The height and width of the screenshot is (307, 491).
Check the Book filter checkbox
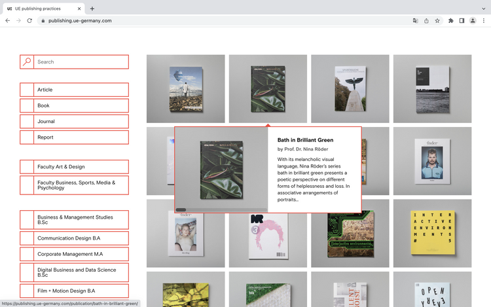point(27,105)
